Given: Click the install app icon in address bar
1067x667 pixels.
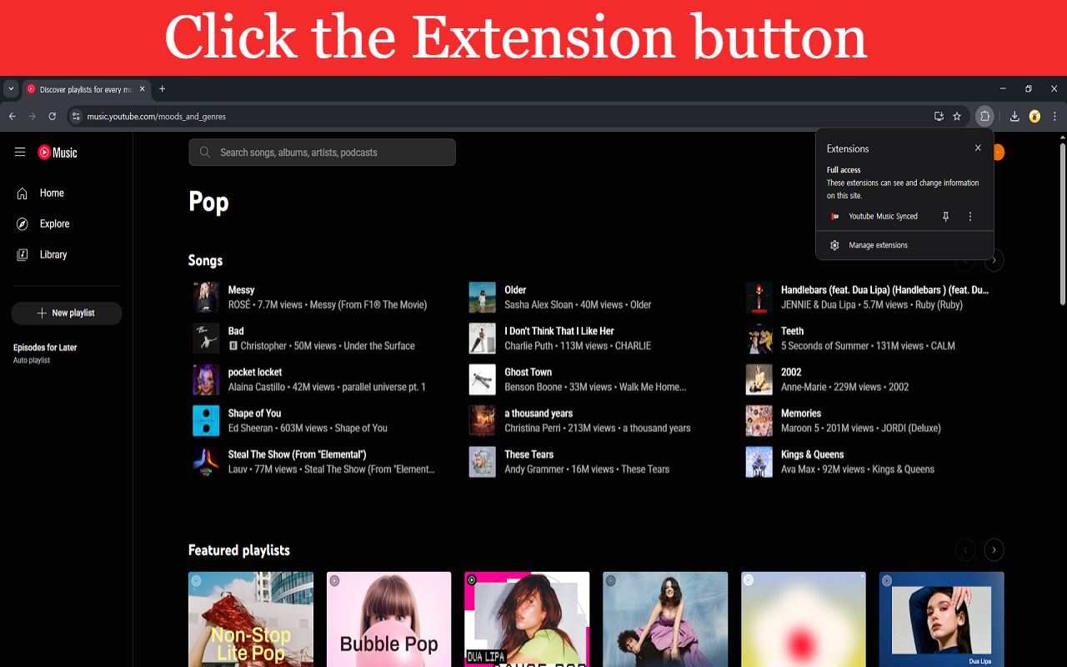Looking at the screenshot, I should [x=939, y=116].
